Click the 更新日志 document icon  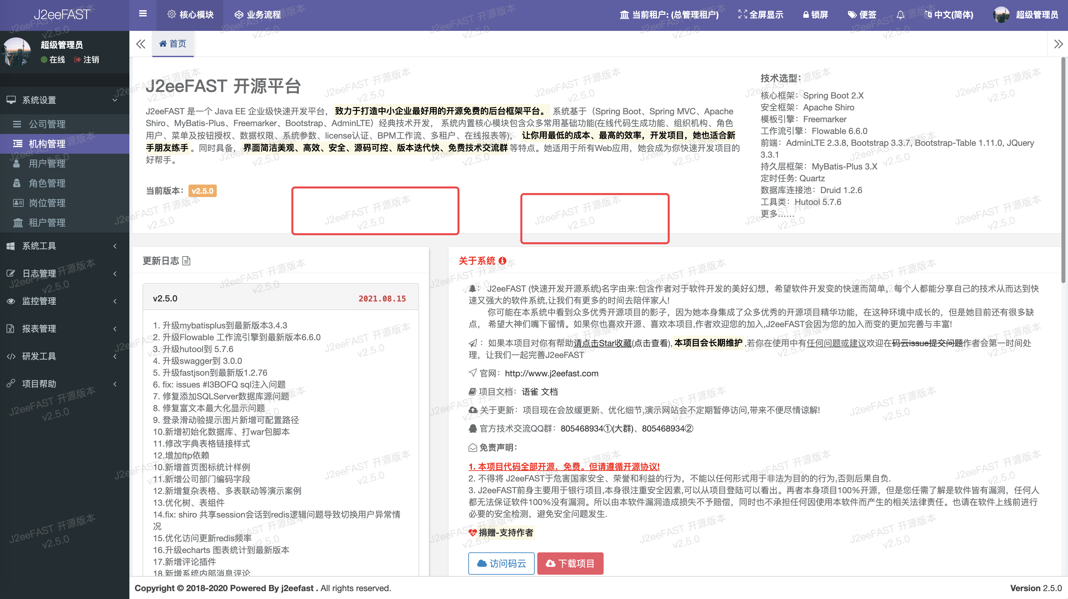[187, 261]
